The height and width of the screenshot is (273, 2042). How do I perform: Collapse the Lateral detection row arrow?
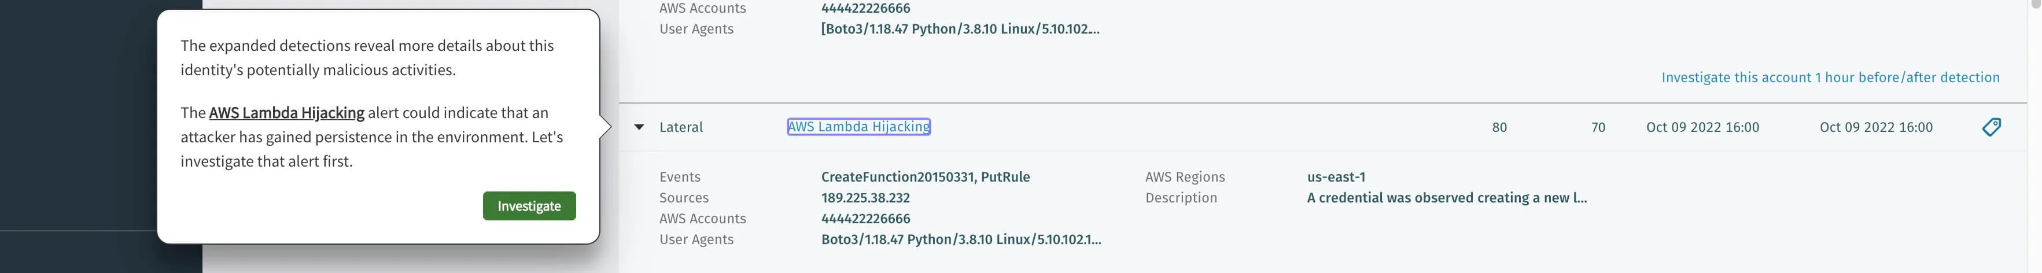click(x=639, y=127)
